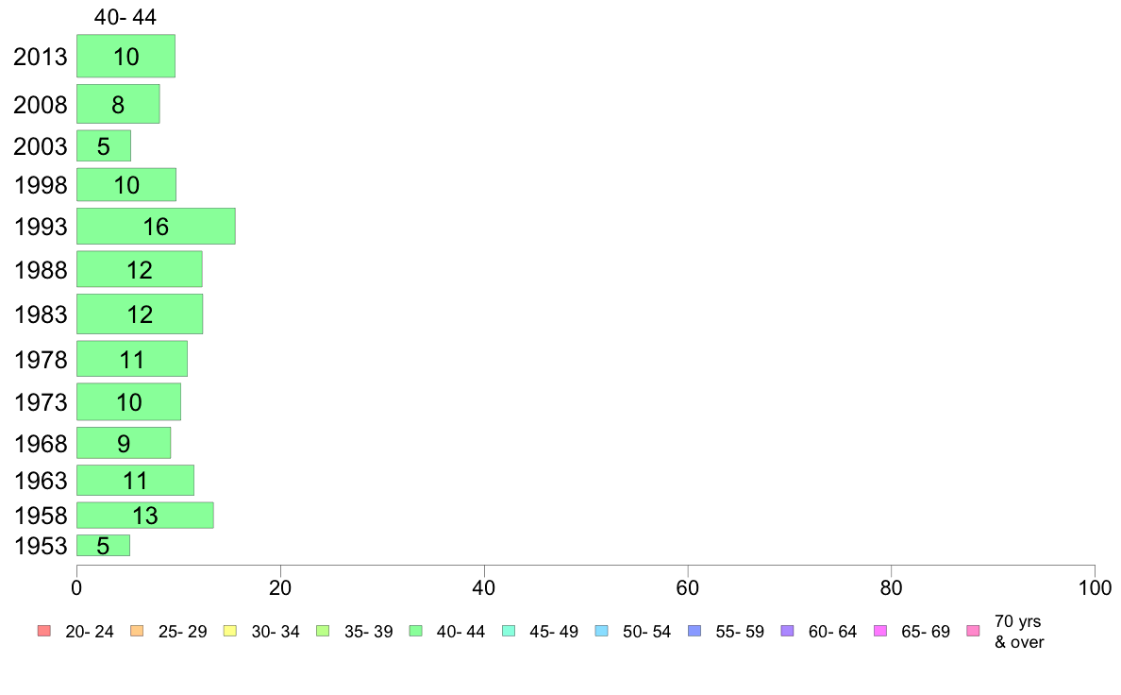
Task: Select the 45-49 legend swatch
Action: (509, 631)
